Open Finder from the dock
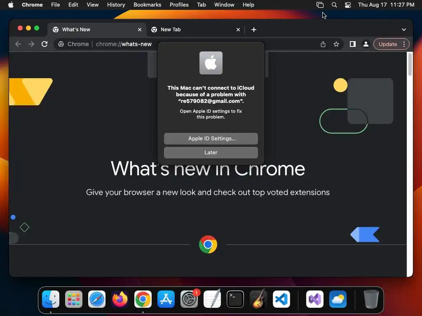The height and width of the screenshot is (316, 422). pos(51,299)
